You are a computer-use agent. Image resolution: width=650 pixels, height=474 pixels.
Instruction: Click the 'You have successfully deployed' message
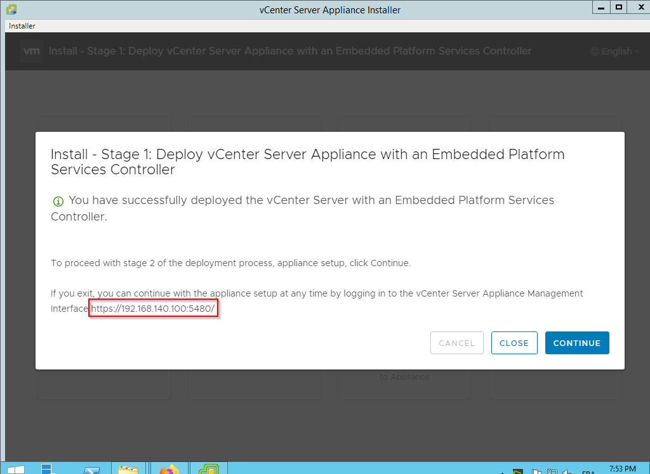pyautogui.click(x=302, y=208)
